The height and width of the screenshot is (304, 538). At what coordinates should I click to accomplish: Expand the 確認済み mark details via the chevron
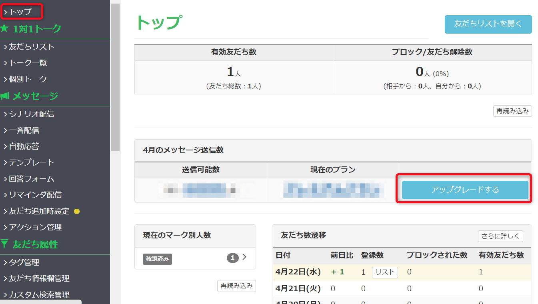(x=244, y=258)
